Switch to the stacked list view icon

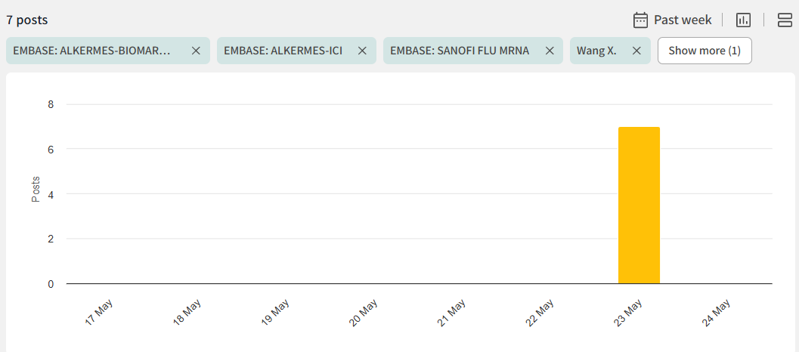coord(785,20)
